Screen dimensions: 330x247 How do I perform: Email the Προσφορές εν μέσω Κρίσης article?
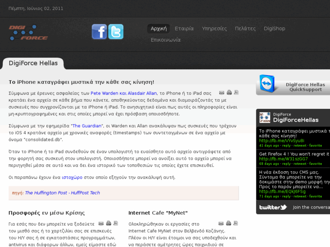[101, 223]
